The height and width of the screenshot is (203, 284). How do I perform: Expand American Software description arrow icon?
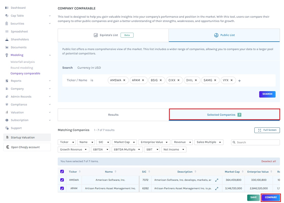coord(217,180)
